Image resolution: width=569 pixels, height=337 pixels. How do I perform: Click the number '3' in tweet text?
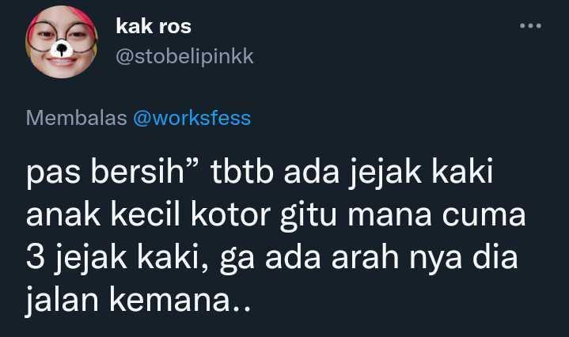click(x=35, y=258)
